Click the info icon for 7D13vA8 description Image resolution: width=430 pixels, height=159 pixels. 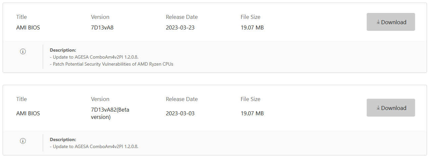pos(23,51)
